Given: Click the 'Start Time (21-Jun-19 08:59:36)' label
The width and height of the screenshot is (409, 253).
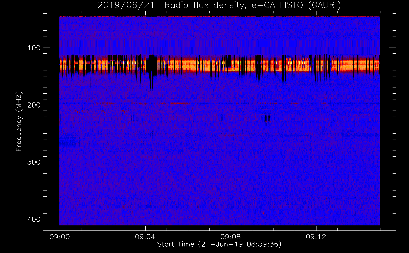Looking at the screenshot, I should [x=219, y=244].
